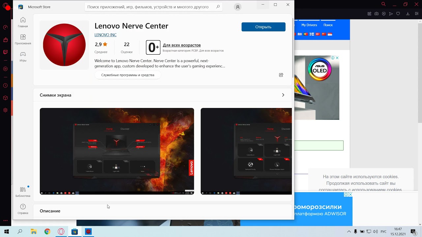Viewport: 422px width, 237px height.
Task: Click the ad blocker shield icon
Action: (384, 14)
